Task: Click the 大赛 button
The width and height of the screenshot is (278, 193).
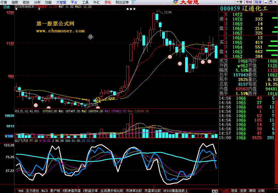Action: [239, 2]
